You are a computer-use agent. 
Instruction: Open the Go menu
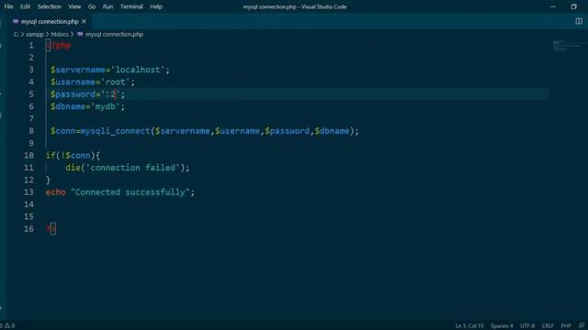(92, 6)
